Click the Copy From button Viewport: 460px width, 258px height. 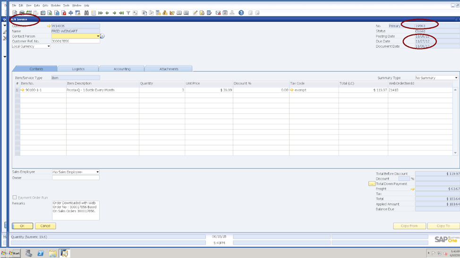(x=409, y=226)
